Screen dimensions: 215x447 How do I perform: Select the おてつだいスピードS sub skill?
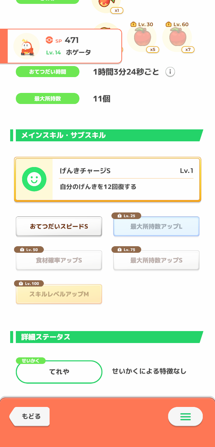pyautogui.click(x=59, y=226)
